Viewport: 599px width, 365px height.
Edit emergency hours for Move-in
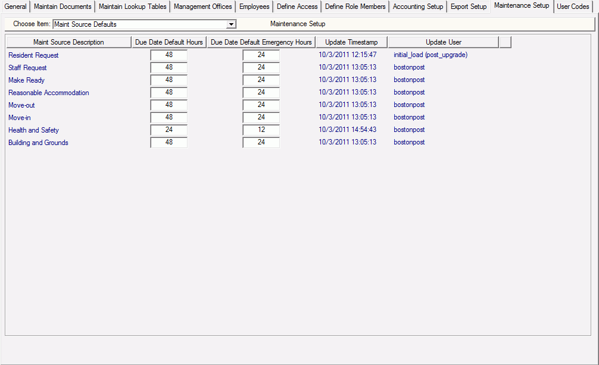[x=261, y=118]
